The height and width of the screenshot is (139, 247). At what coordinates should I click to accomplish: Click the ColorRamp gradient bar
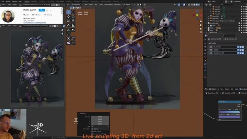(230, 112)
